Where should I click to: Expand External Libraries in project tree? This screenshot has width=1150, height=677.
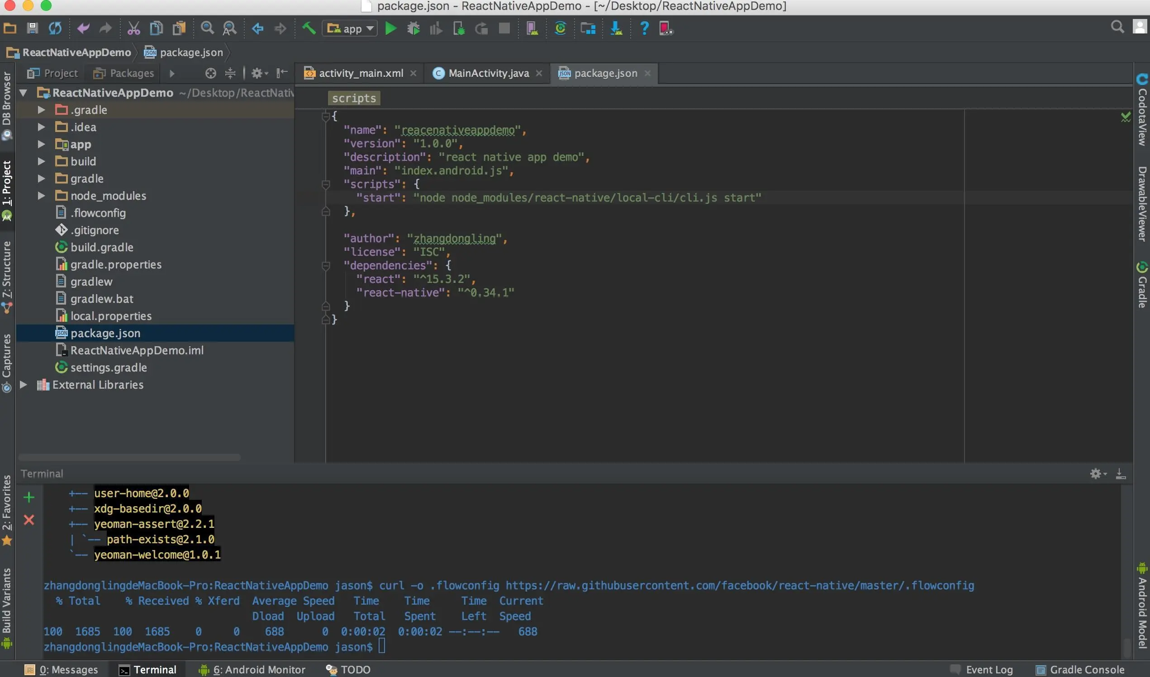tap(23, 385)
